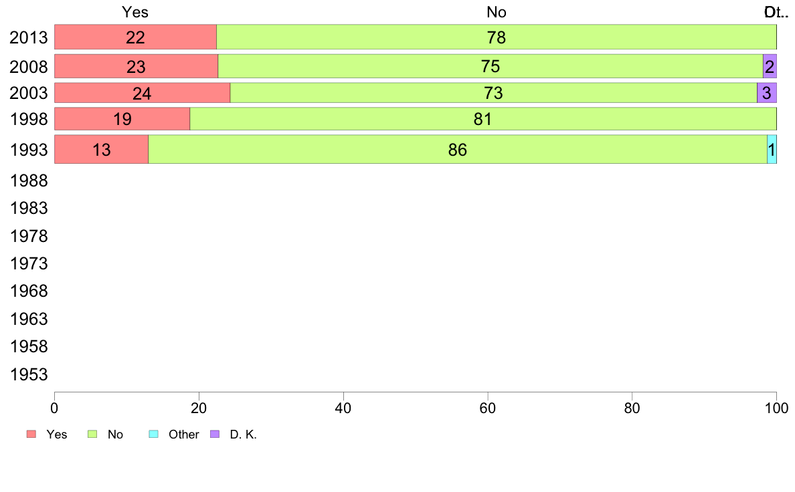Click the cyan Other legend swatch
The height and width of the screenshot is (492, 795).
tap(154, 435)
